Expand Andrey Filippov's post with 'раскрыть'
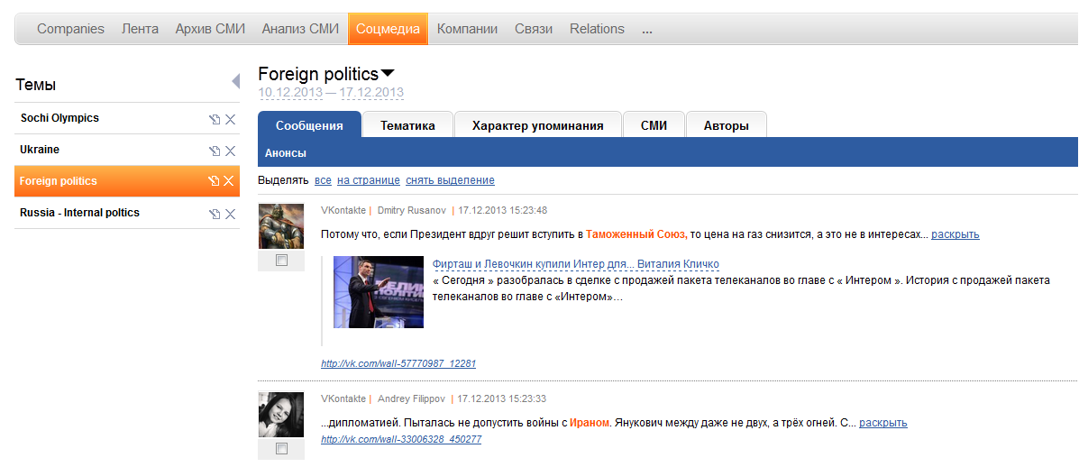The height and width of the screenshot is (467, 1079). (882, 423)
